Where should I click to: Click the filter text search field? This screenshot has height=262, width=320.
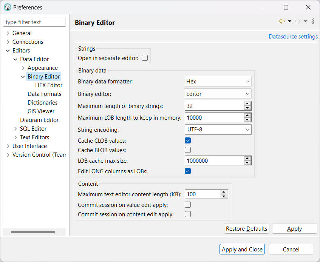[34, 22]
